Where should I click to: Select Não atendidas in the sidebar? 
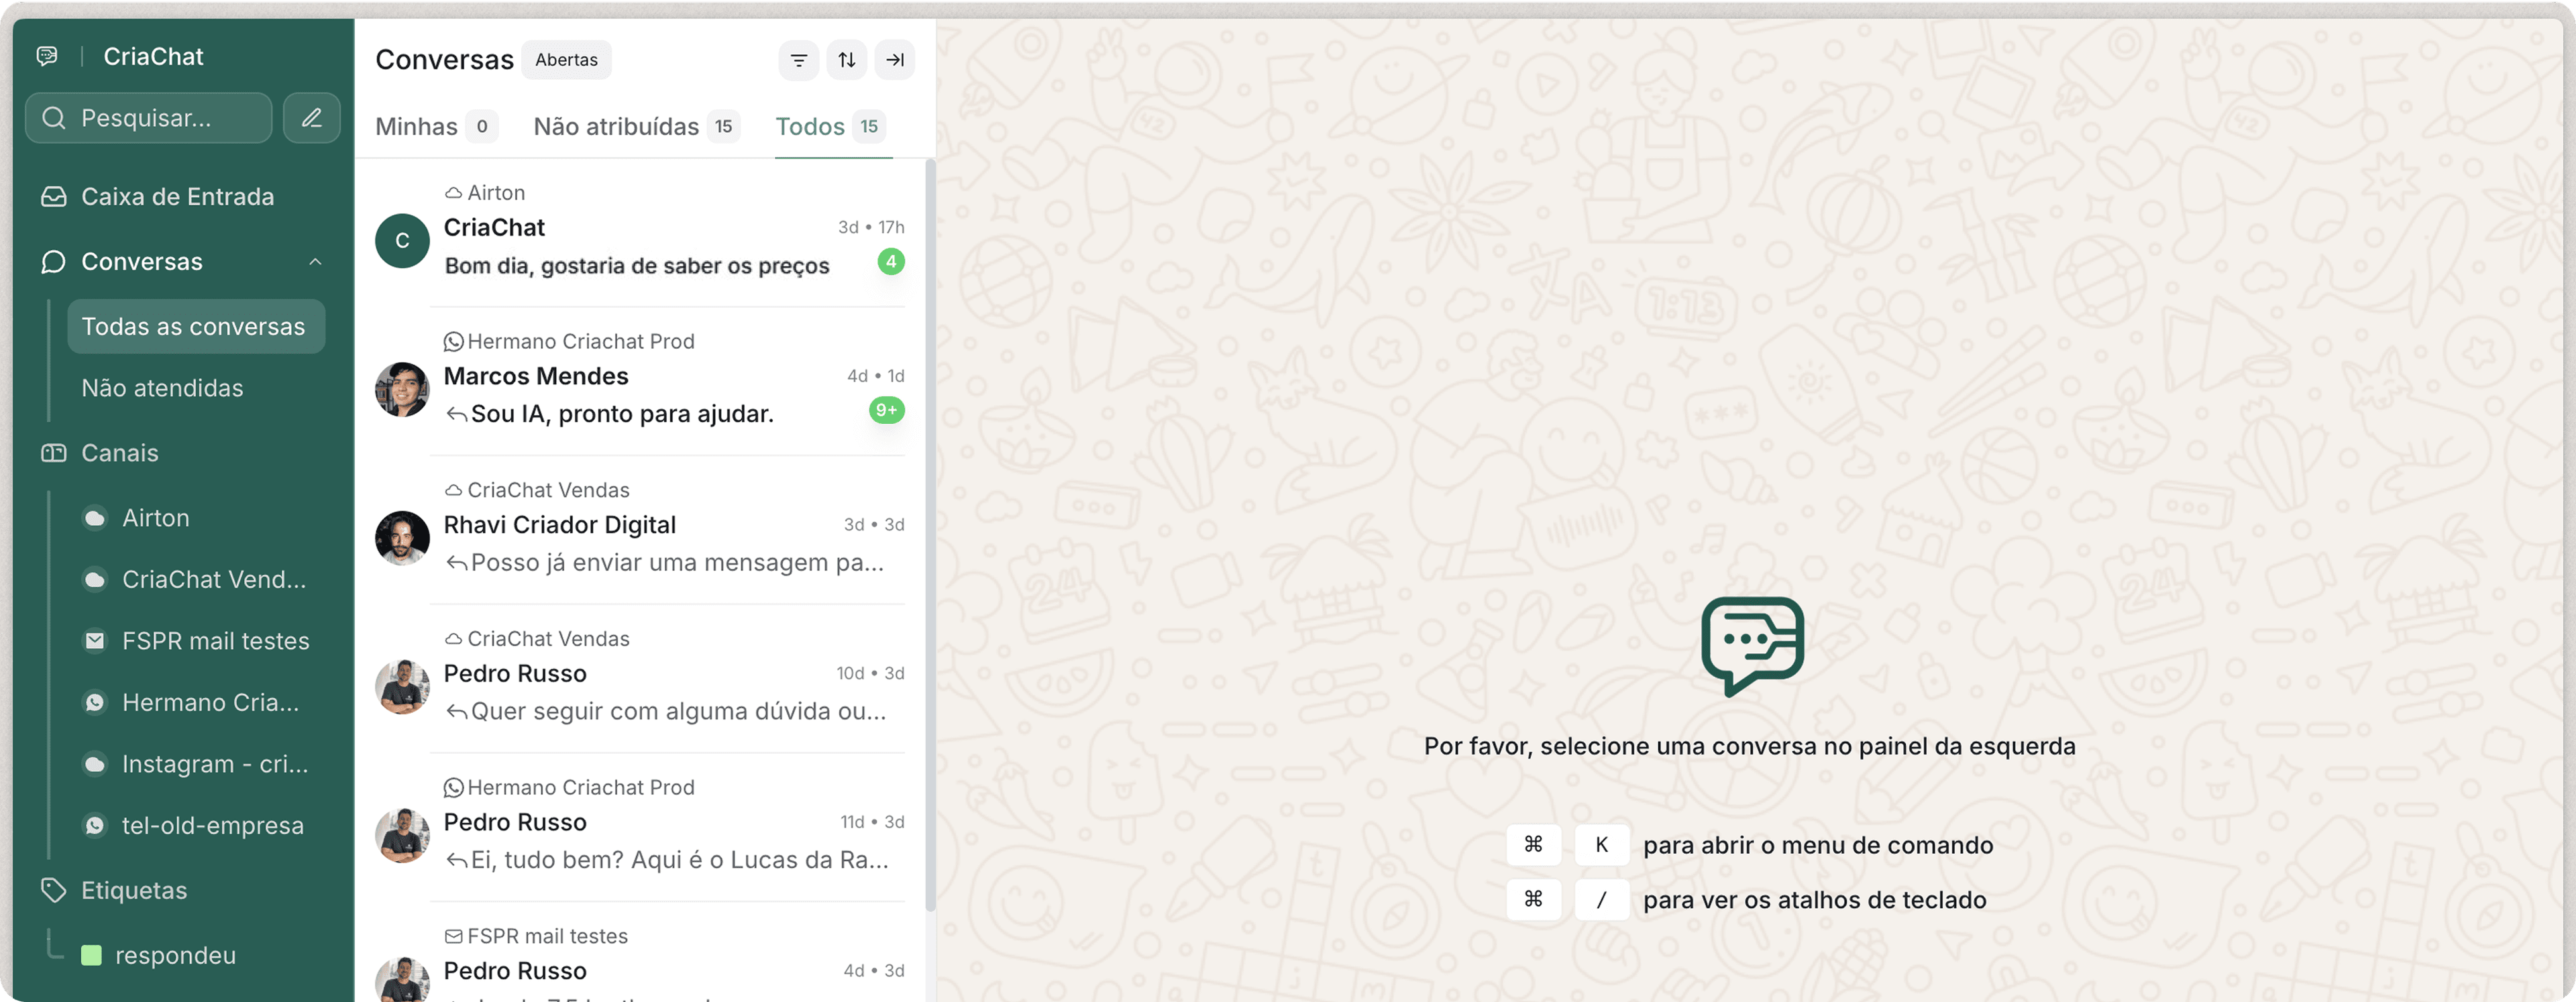pyautogui.click(x=162, y=388)
